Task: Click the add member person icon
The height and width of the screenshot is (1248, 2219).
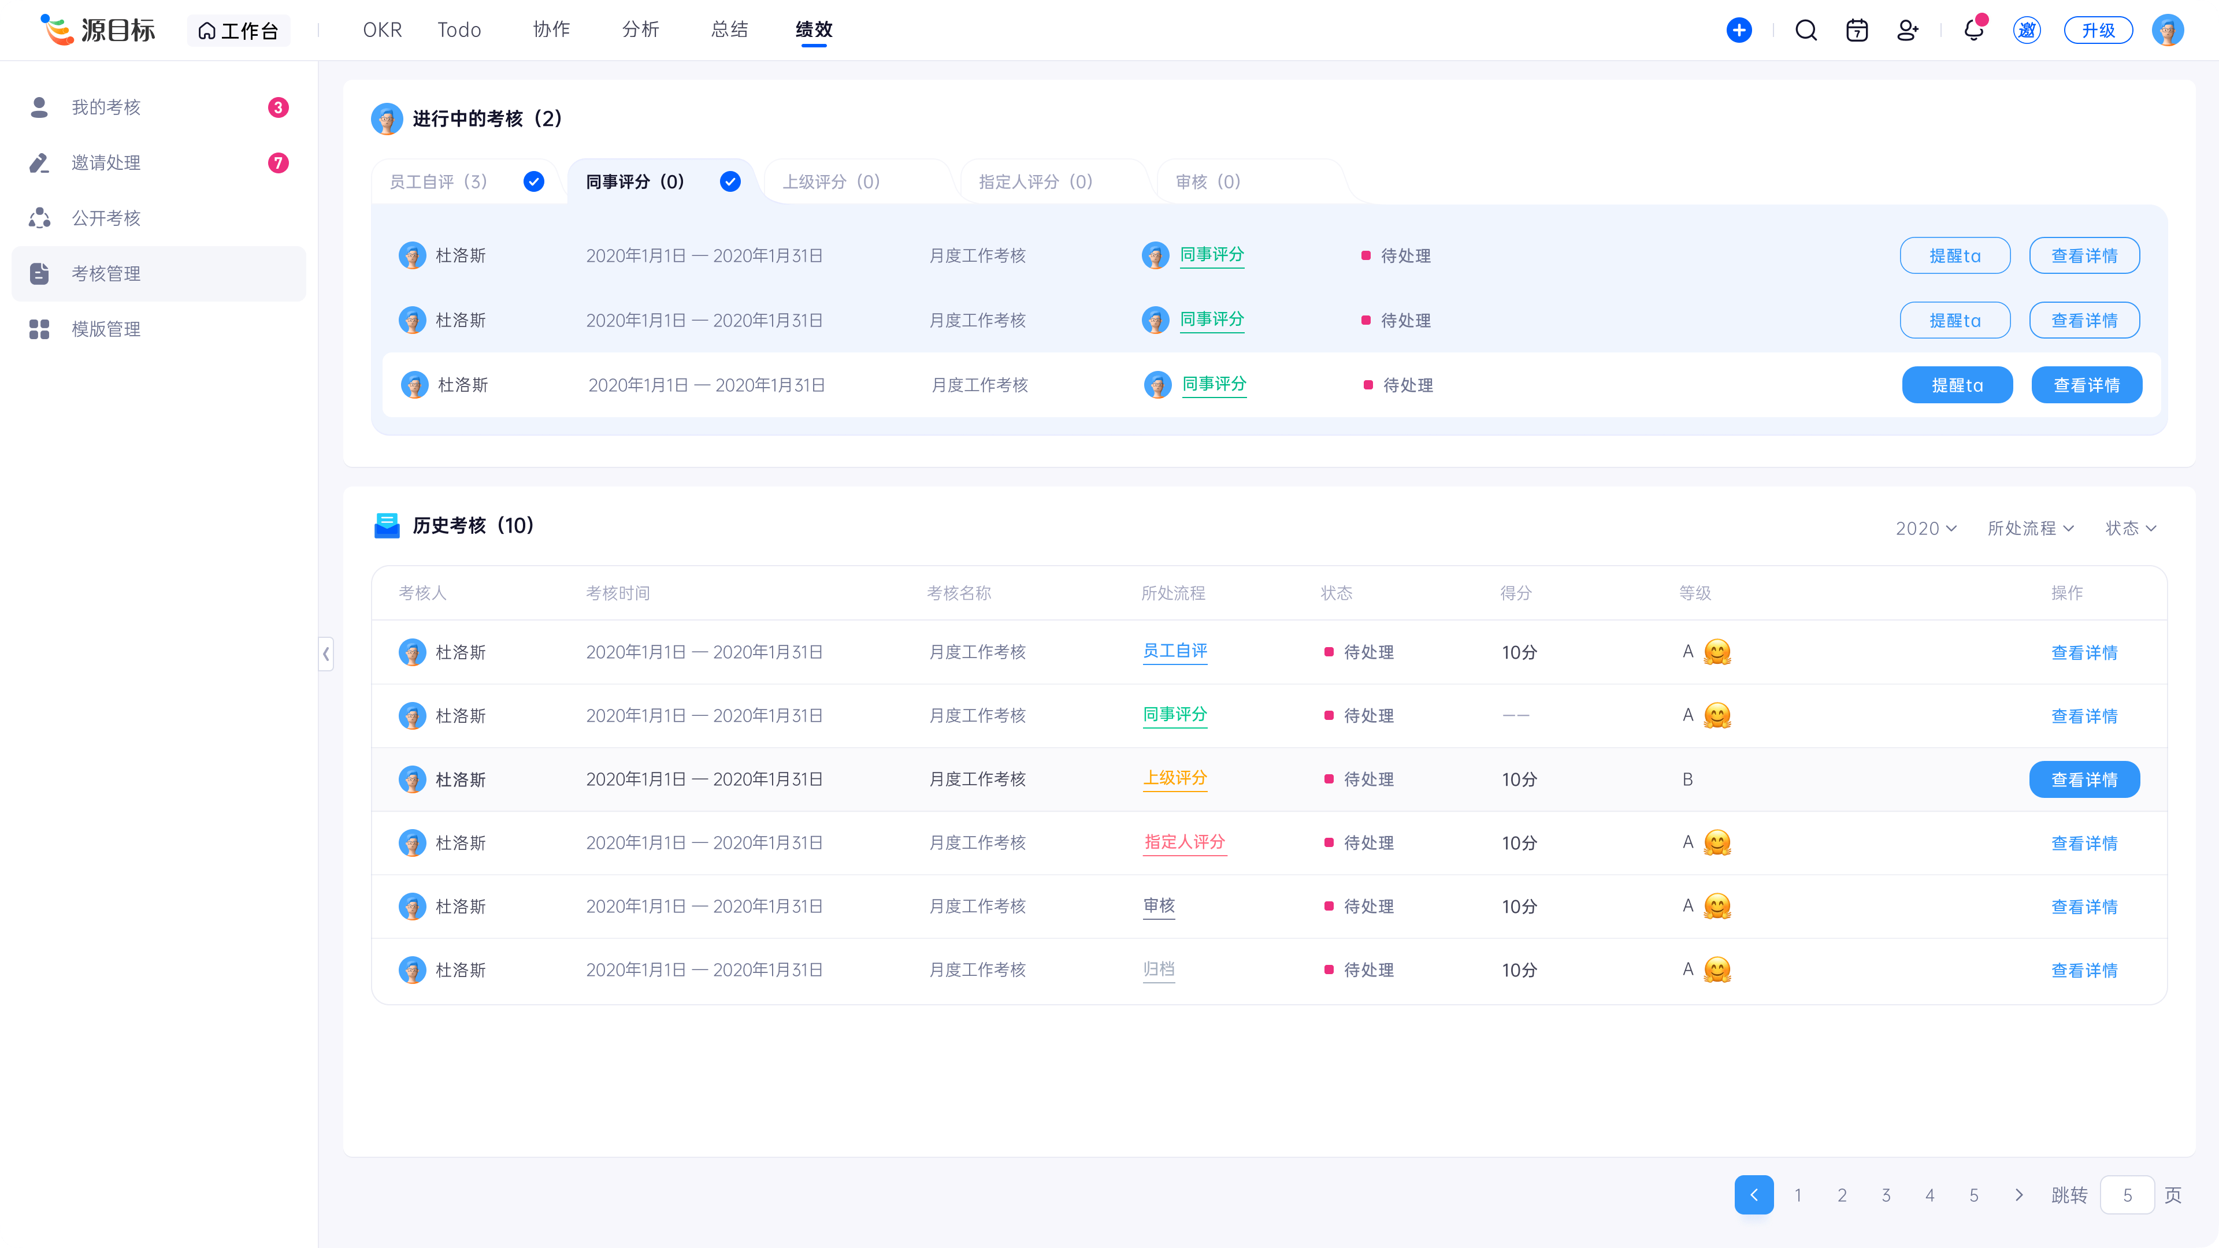Action: click(x=1907, y=30)
